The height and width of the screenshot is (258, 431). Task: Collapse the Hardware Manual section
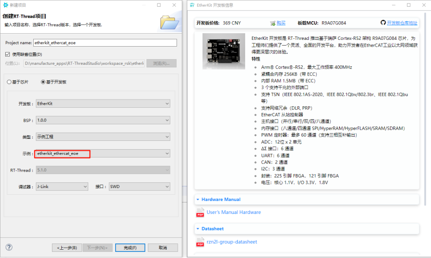coord(198,199)
